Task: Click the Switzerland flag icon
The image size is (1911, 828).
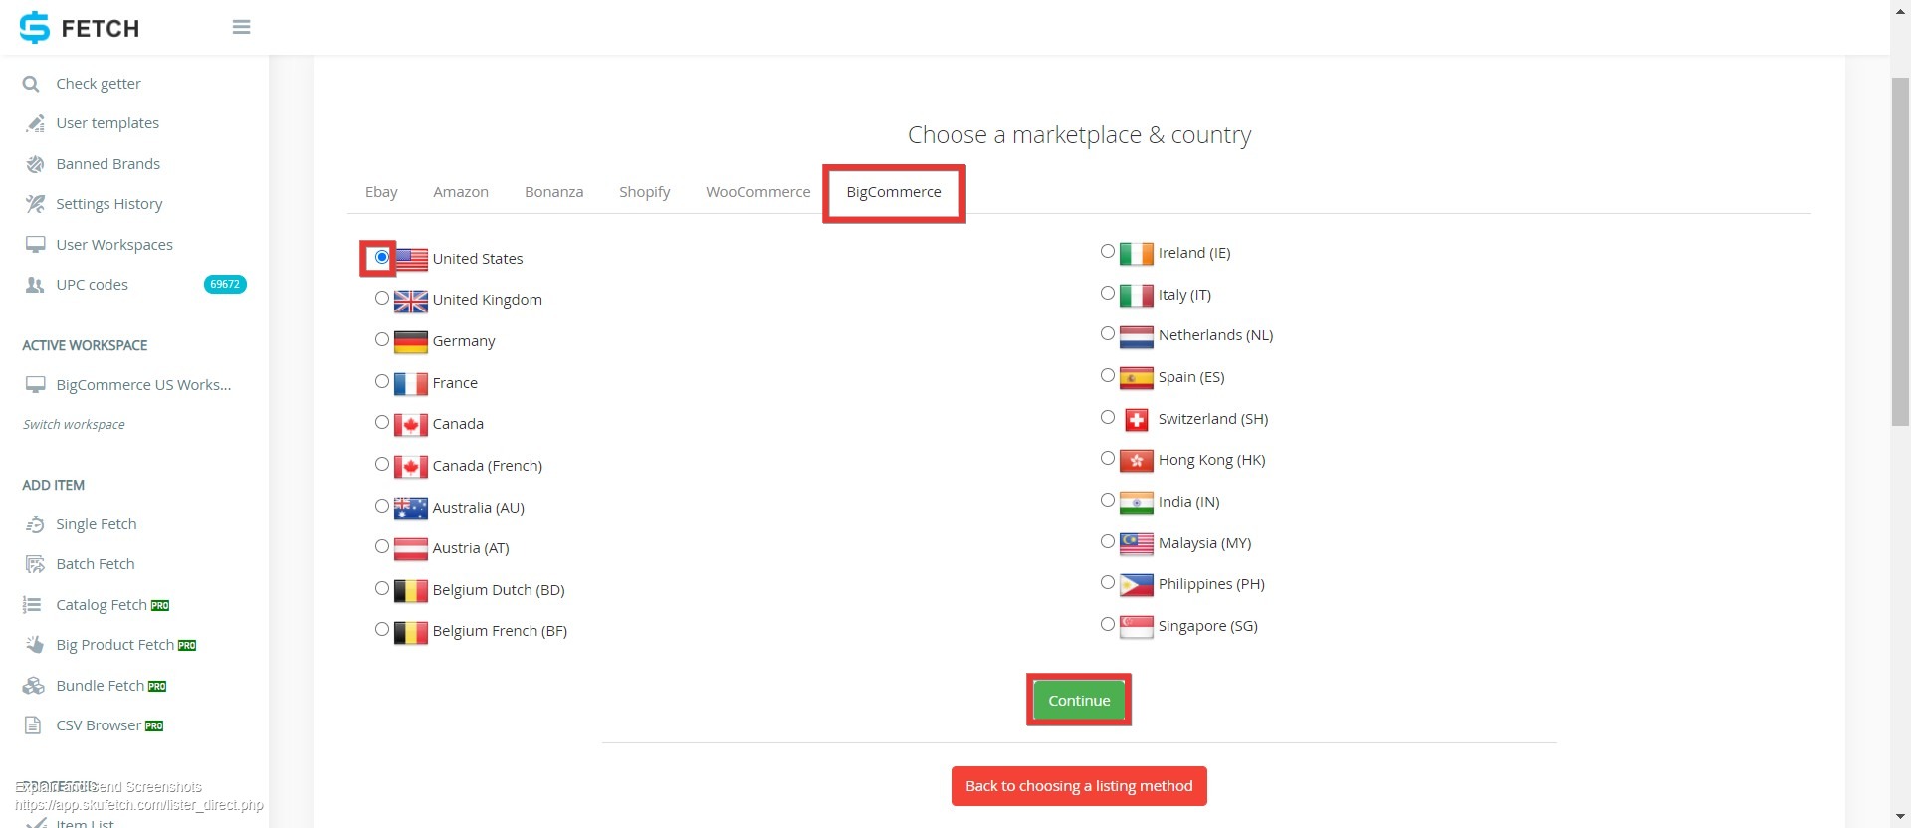Action: [x=1137, y=420]
